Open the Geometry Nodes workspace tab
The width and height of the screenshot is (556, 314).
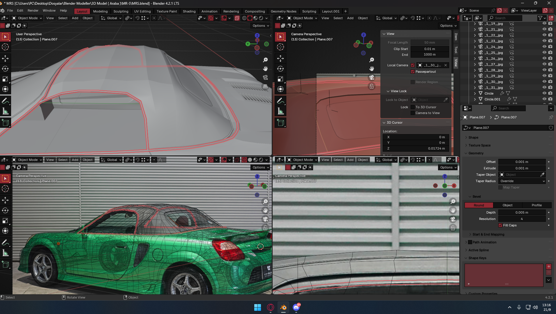pos(283,11)
